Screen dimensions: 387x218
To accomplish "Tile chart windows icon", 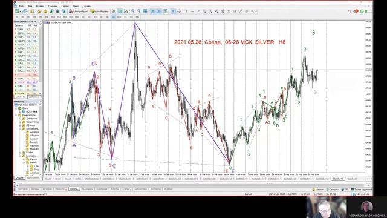I will (145, 12).
